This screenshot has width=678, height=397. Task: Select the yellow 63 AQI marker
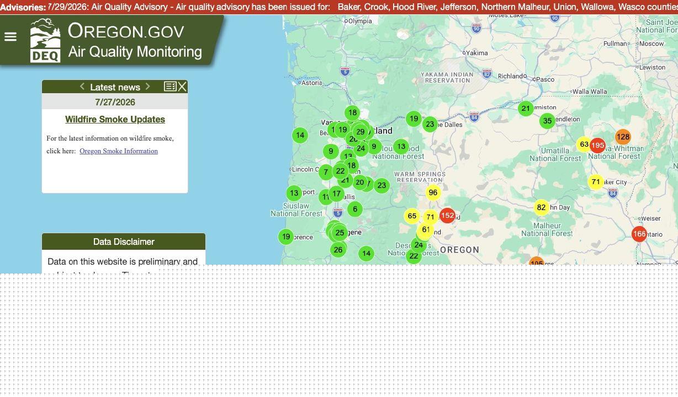pos(584,144)
